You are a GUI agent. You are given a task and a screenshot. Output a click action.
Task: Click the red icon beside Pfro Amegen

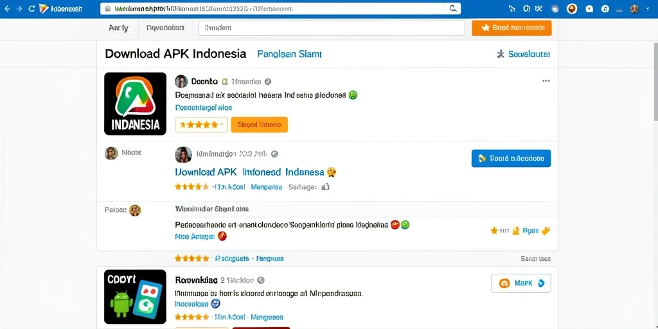click(222, 236)
